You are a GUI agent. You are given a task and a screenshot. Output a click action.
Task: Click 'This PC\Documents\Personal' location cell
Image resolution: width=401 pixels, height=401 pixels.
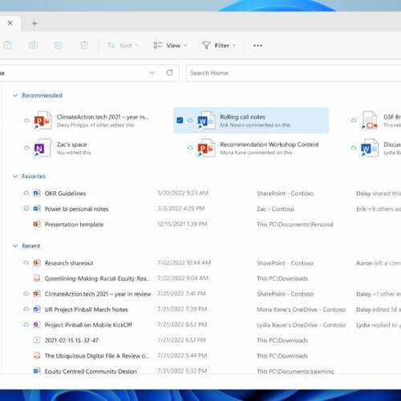(295, 225)
